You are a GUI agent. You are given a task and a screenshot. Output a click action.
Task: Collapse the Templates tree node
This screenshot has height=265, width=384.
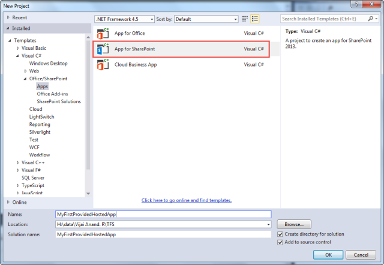[10, 41]
